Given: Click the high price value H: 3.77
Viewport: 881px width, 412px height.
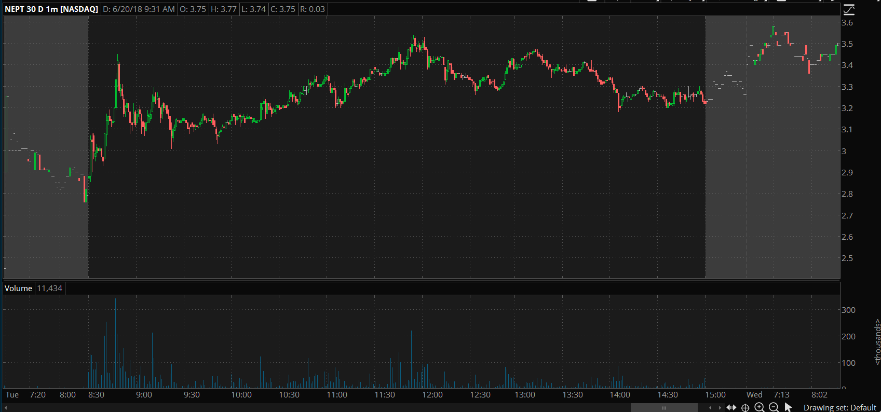Looking at the screenshot, I should (x=224, y=9).
